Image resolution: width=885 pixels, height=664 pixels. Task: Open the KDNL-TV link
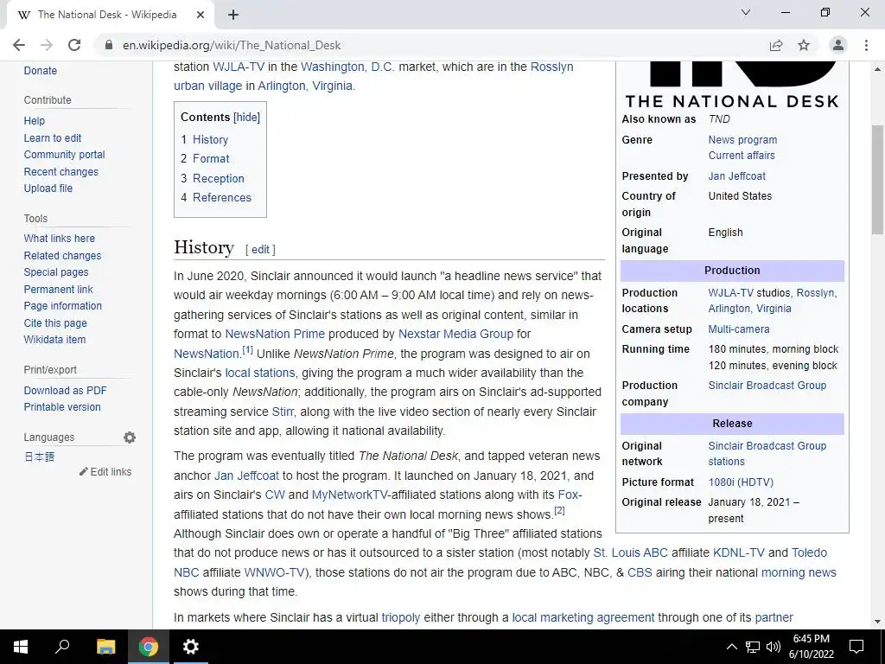pos(739,552)
